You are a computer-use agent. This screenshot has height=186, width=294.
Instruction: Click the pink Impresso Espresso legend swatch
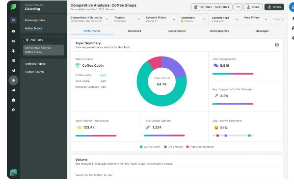pos(187,147)
